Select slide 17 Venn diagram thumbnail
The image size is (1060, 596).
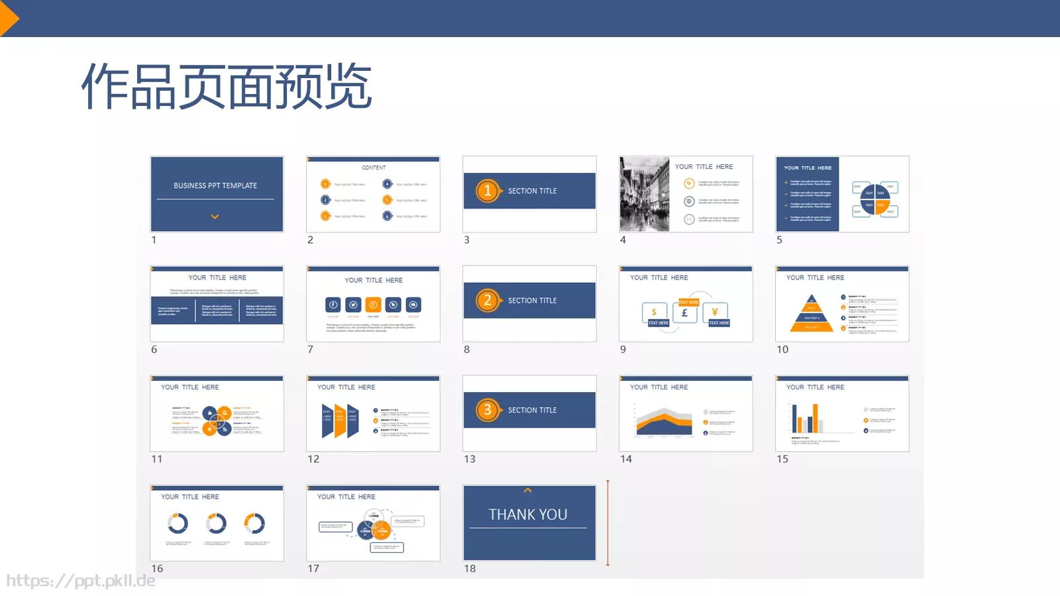(373, 523)
